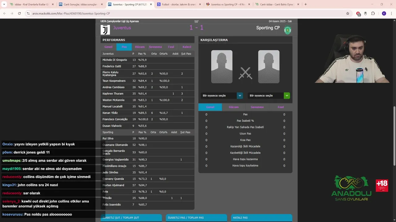
Task: Click player row Fotis Ioannidis
Action: tap(148, 205)
